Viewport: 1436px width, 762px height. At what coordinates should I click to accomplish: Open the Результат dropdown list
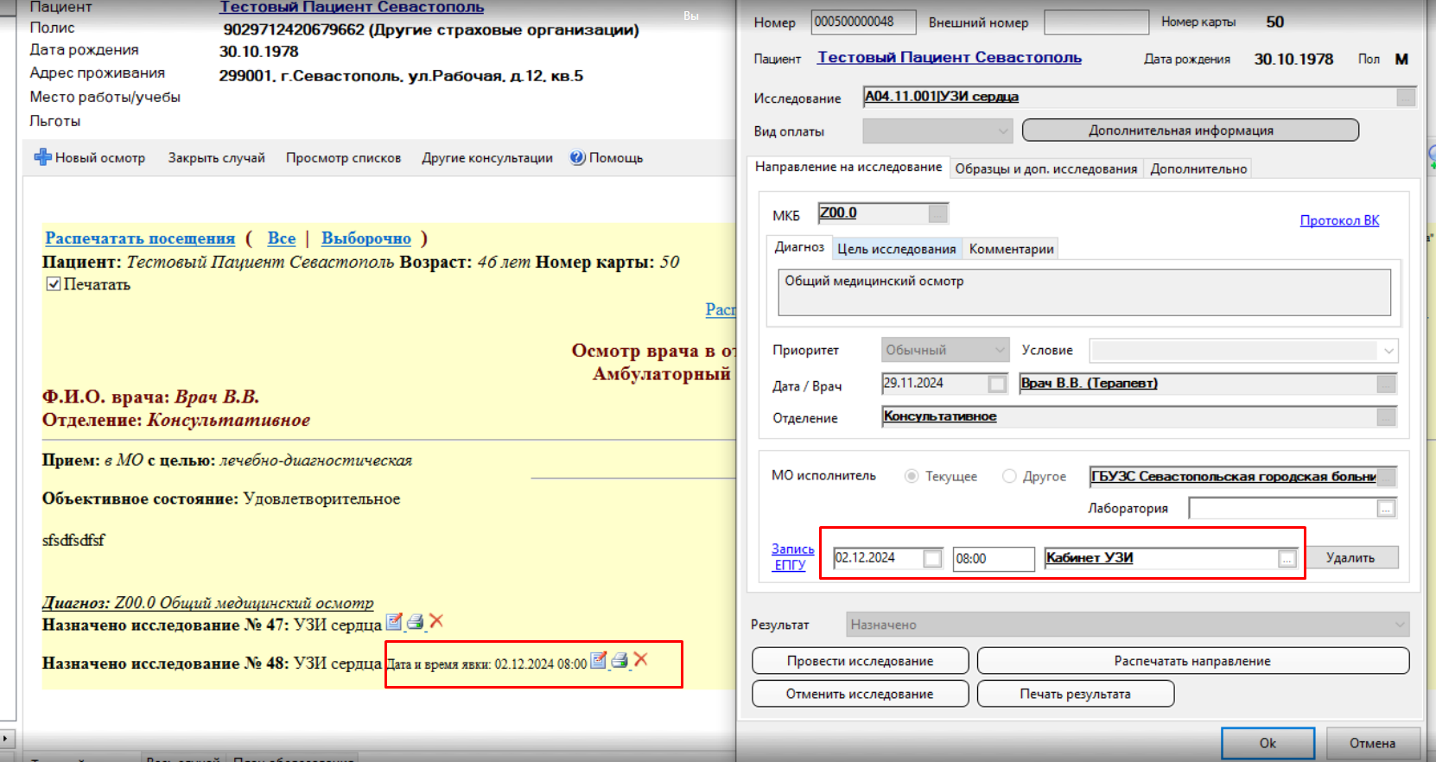tap(1399, 625)
